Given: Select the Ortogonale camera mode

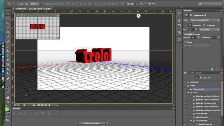Looking at the screenshot, I should [204, 25].
